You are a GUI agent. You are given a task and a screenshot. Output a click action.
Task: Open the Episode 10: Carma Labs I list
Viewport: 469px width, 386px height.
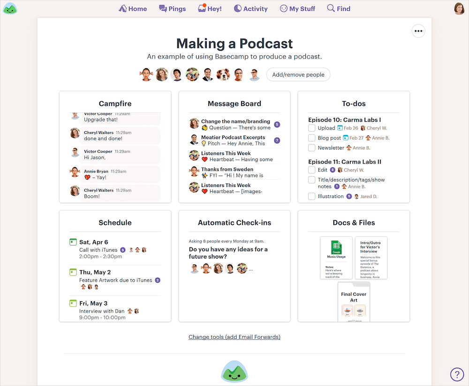point(345,120)
